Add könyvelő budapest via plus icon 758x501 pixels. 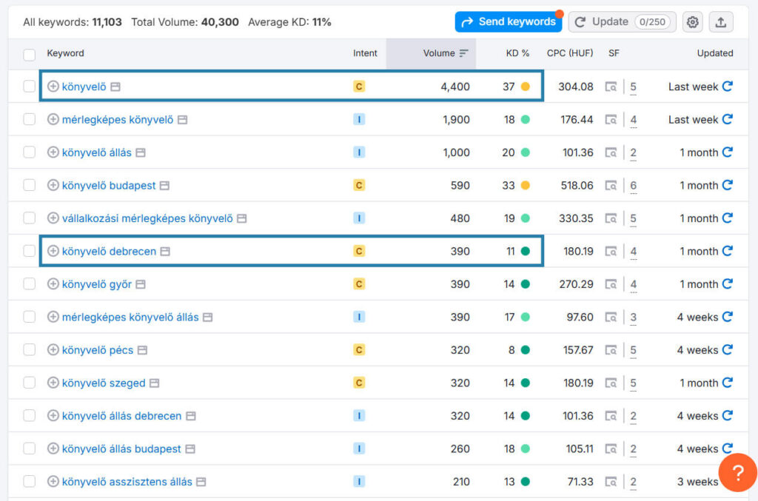point(53,185)
